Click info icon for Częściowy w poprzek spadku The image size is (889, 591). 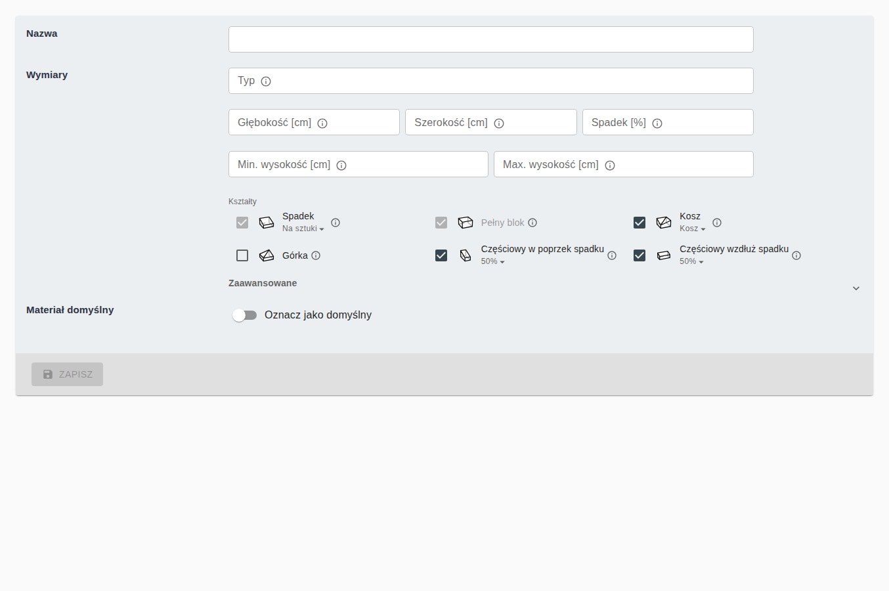pos(612,255)
